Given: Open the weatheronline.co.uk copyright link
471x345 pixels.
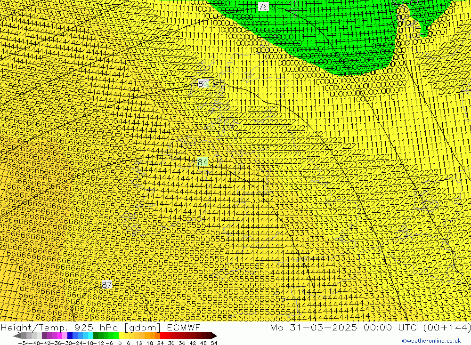Looking at the screenshot, I should coord(431,341).
